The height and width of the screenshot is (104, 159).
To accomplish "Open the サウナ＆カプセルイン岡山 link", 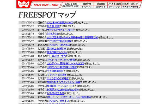I will tap(60, 30).
